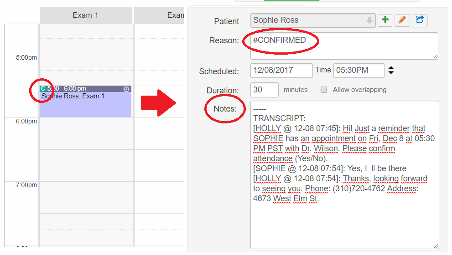This screenshot has width=452, height=255.
Task: Select the second Exam column header
Action: (159, 15)
